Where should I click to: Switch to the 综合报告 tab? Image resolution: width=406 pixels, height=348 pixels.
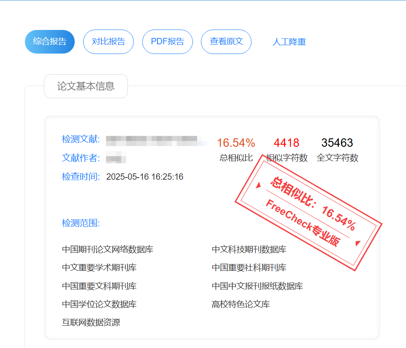pyautogui.click(x=49, y=42)
